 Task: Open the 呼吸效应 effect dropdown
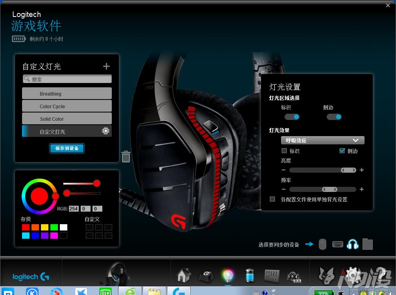pos(322,140)
